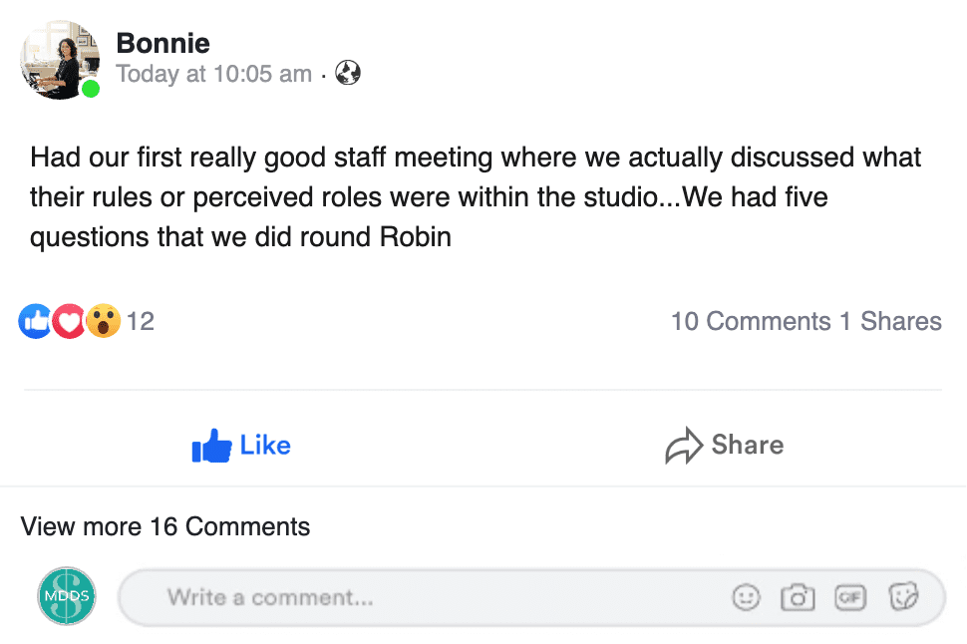This screenshot has height=644, width=967.
Task: Click the globe public visibility icon
Action: tap(348, 74)
